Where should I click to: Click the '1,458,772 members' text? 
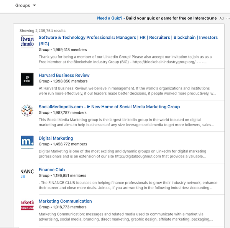(70, 144)
